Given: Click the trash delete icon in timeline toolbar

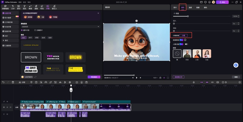Looking at the screenshot, I should coord(13,82).
